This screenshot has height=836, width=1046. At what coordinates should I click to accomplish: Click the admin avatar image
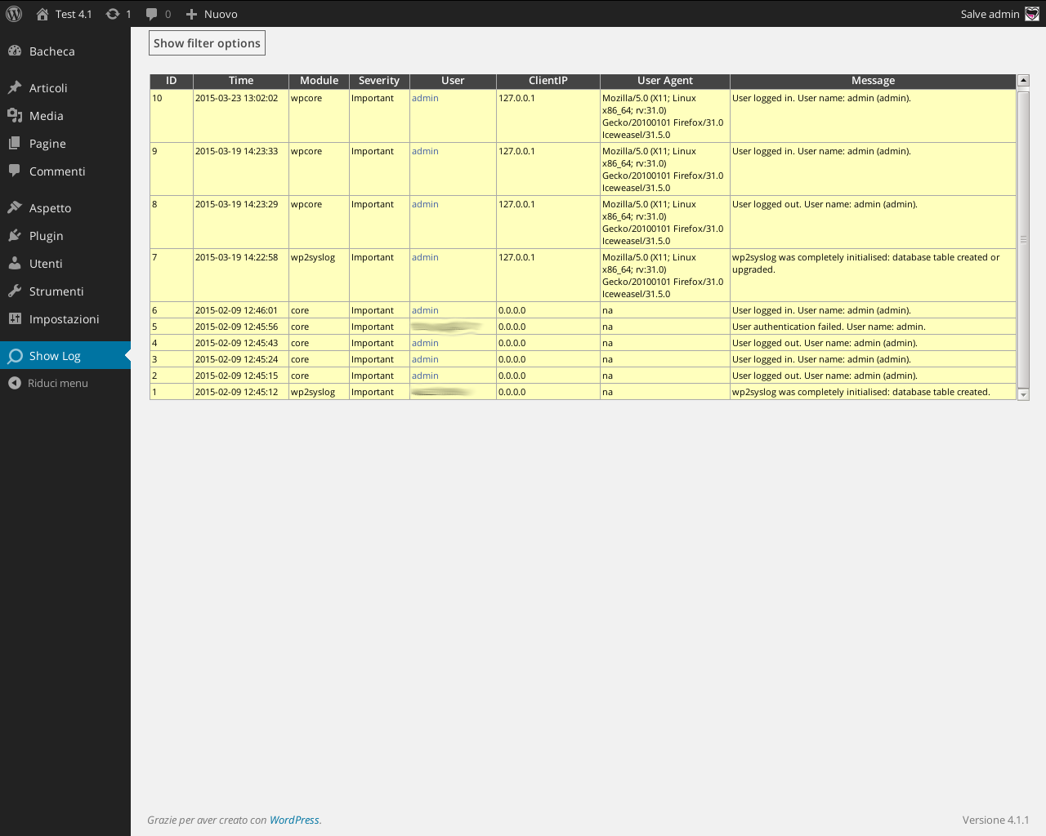1032,14
